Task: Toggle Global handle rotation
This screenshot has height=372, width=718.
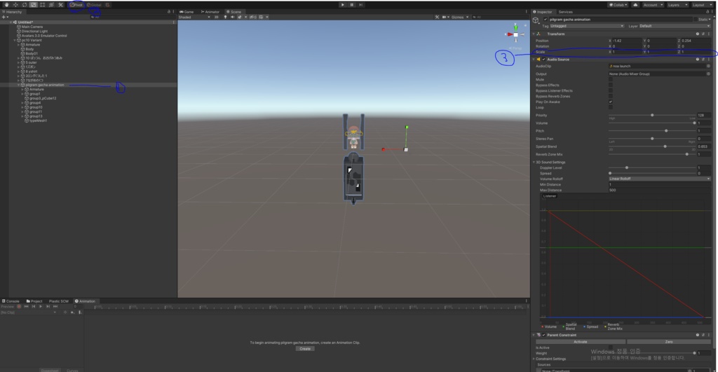Action: [x=94, y=5]
